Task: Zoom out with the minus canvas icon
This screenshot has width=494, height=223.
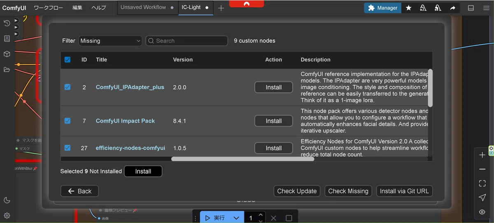Action: click(482, 169)
